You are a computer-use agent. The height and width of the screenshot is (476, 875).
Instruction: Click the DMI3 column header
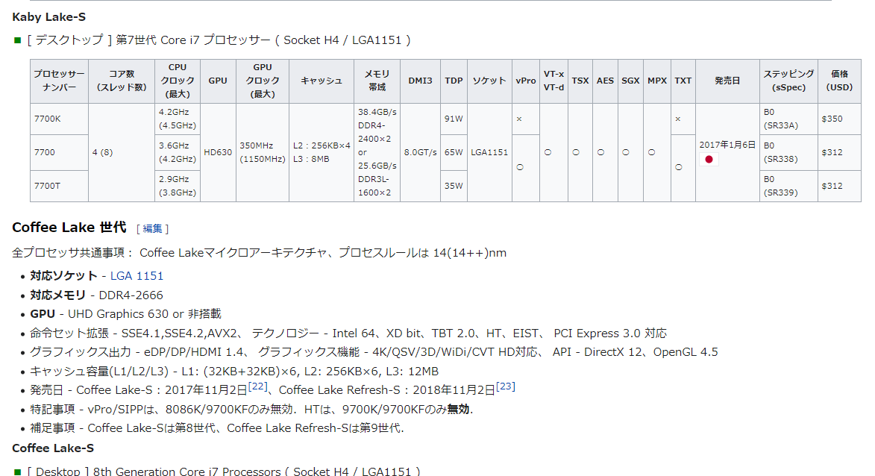(420, 81)
